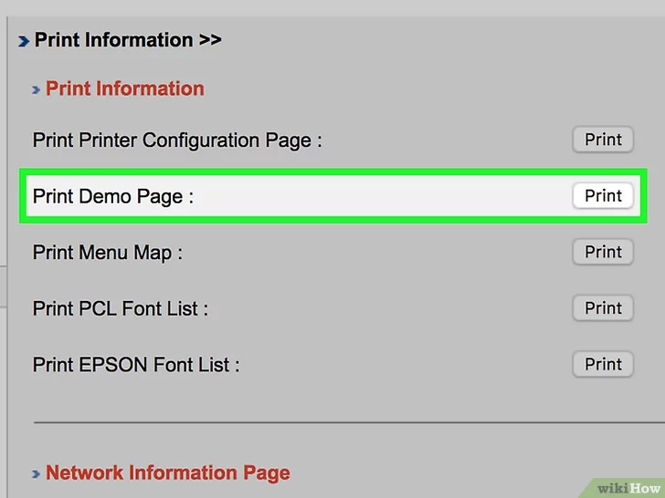The width and height of the screenshot is (665, 498).
Task: Expand the Network Information Page section
Action: coord(167,472)
